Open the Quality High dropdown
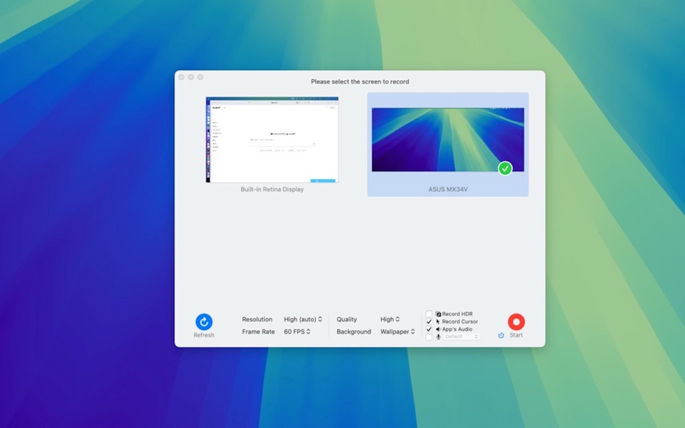The image size is (685, 428). pyautogui.click(x=389, y=319)
